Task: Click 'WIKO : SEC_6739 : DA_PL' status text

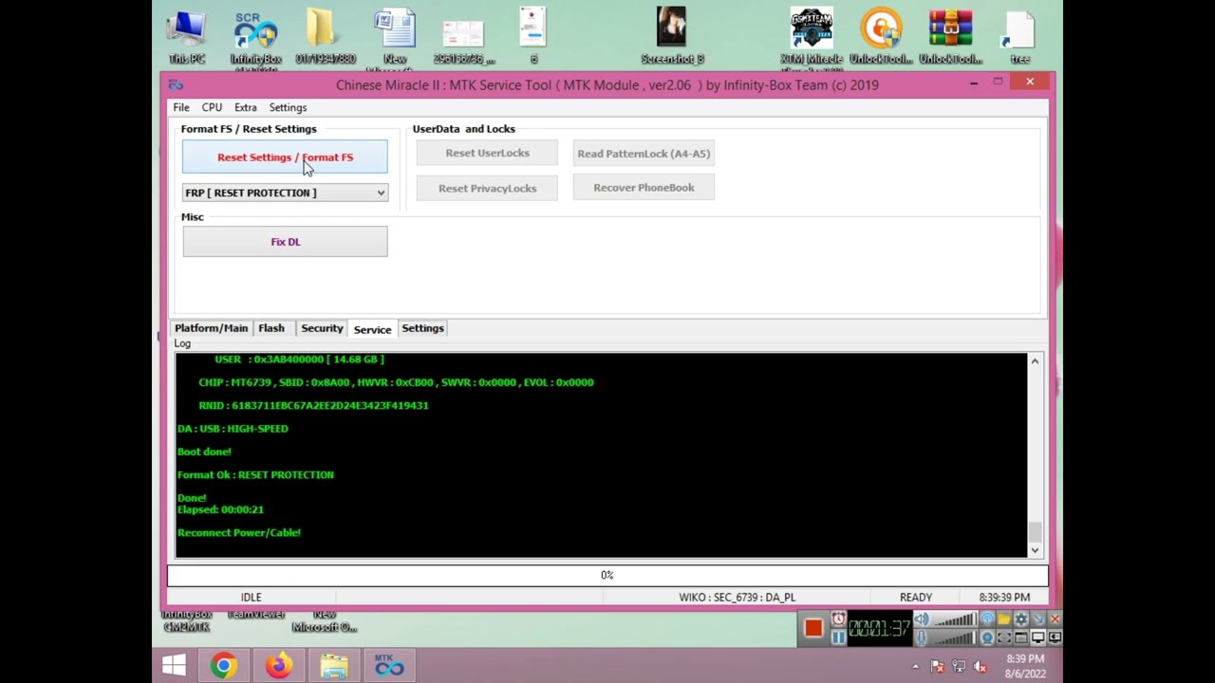Action: (x=737, y=598)
